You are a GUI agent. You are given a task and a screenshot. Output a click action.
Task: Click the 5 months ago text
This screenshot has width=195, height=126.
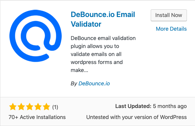pyautogui.click(x=170, y=106)
